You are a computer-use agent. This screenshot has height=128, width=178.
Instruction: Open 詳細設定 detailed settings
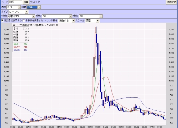point(171,2)
